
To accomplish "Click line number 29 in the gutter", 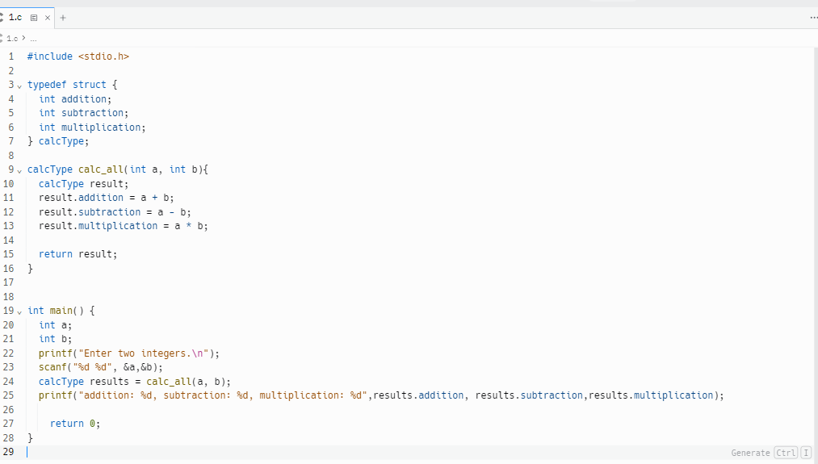I will [8, 452].
